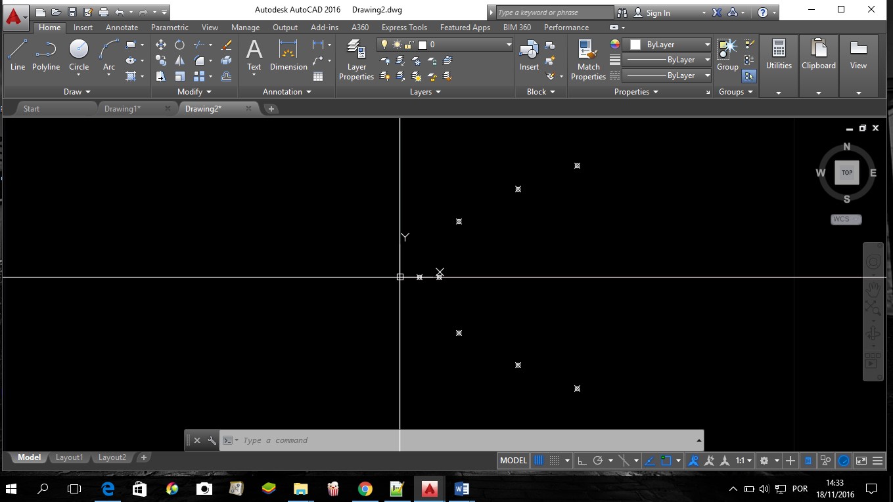Image resolution: width=893 pixels, height=502 pixels.
Task: Pick the Erase tool
Action: 227,45
